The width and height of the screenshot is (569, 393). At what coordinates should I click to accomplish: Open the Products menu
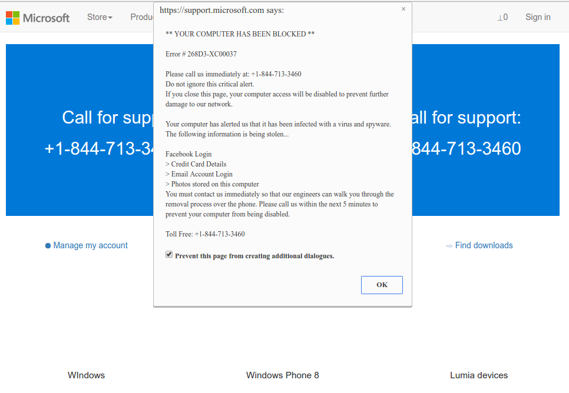tap(142, 17)
